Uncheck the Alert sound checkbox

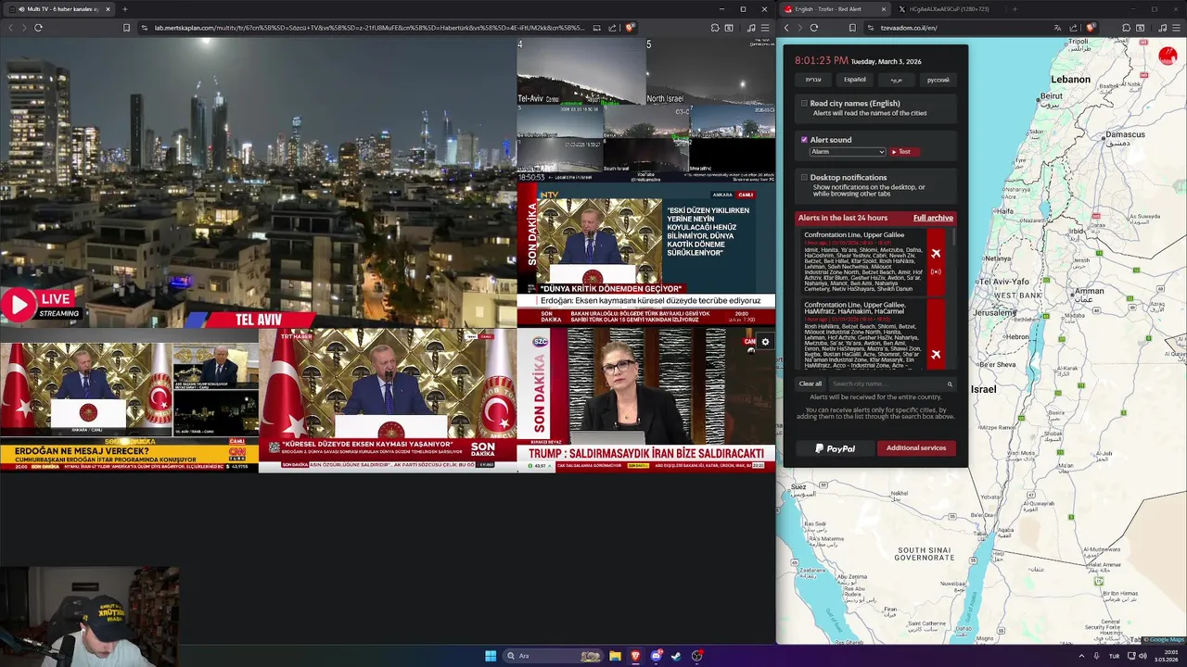pyautogui.click(x=804, y=140)
